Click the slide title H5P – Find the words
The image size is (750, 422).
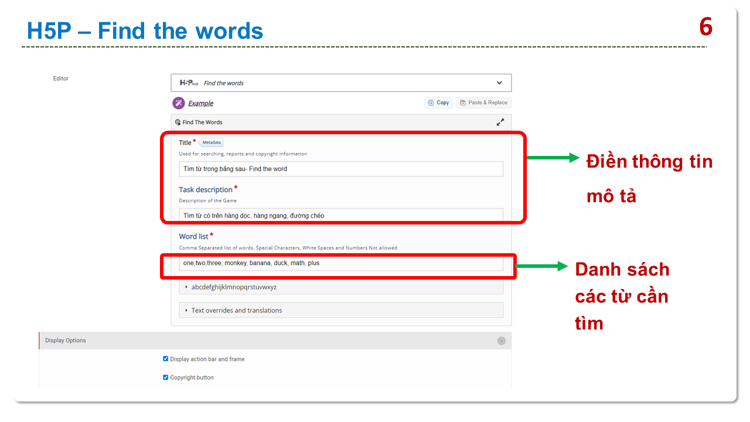145,31
